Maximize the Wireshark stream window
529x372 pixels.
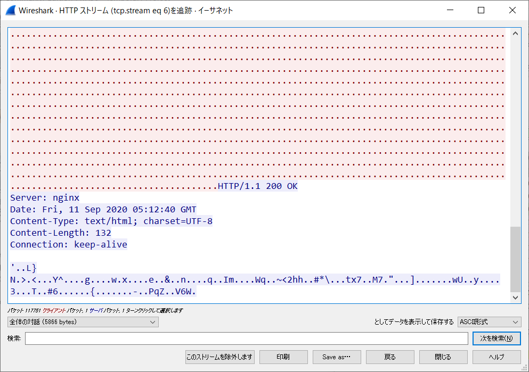(x=481, y=10)
